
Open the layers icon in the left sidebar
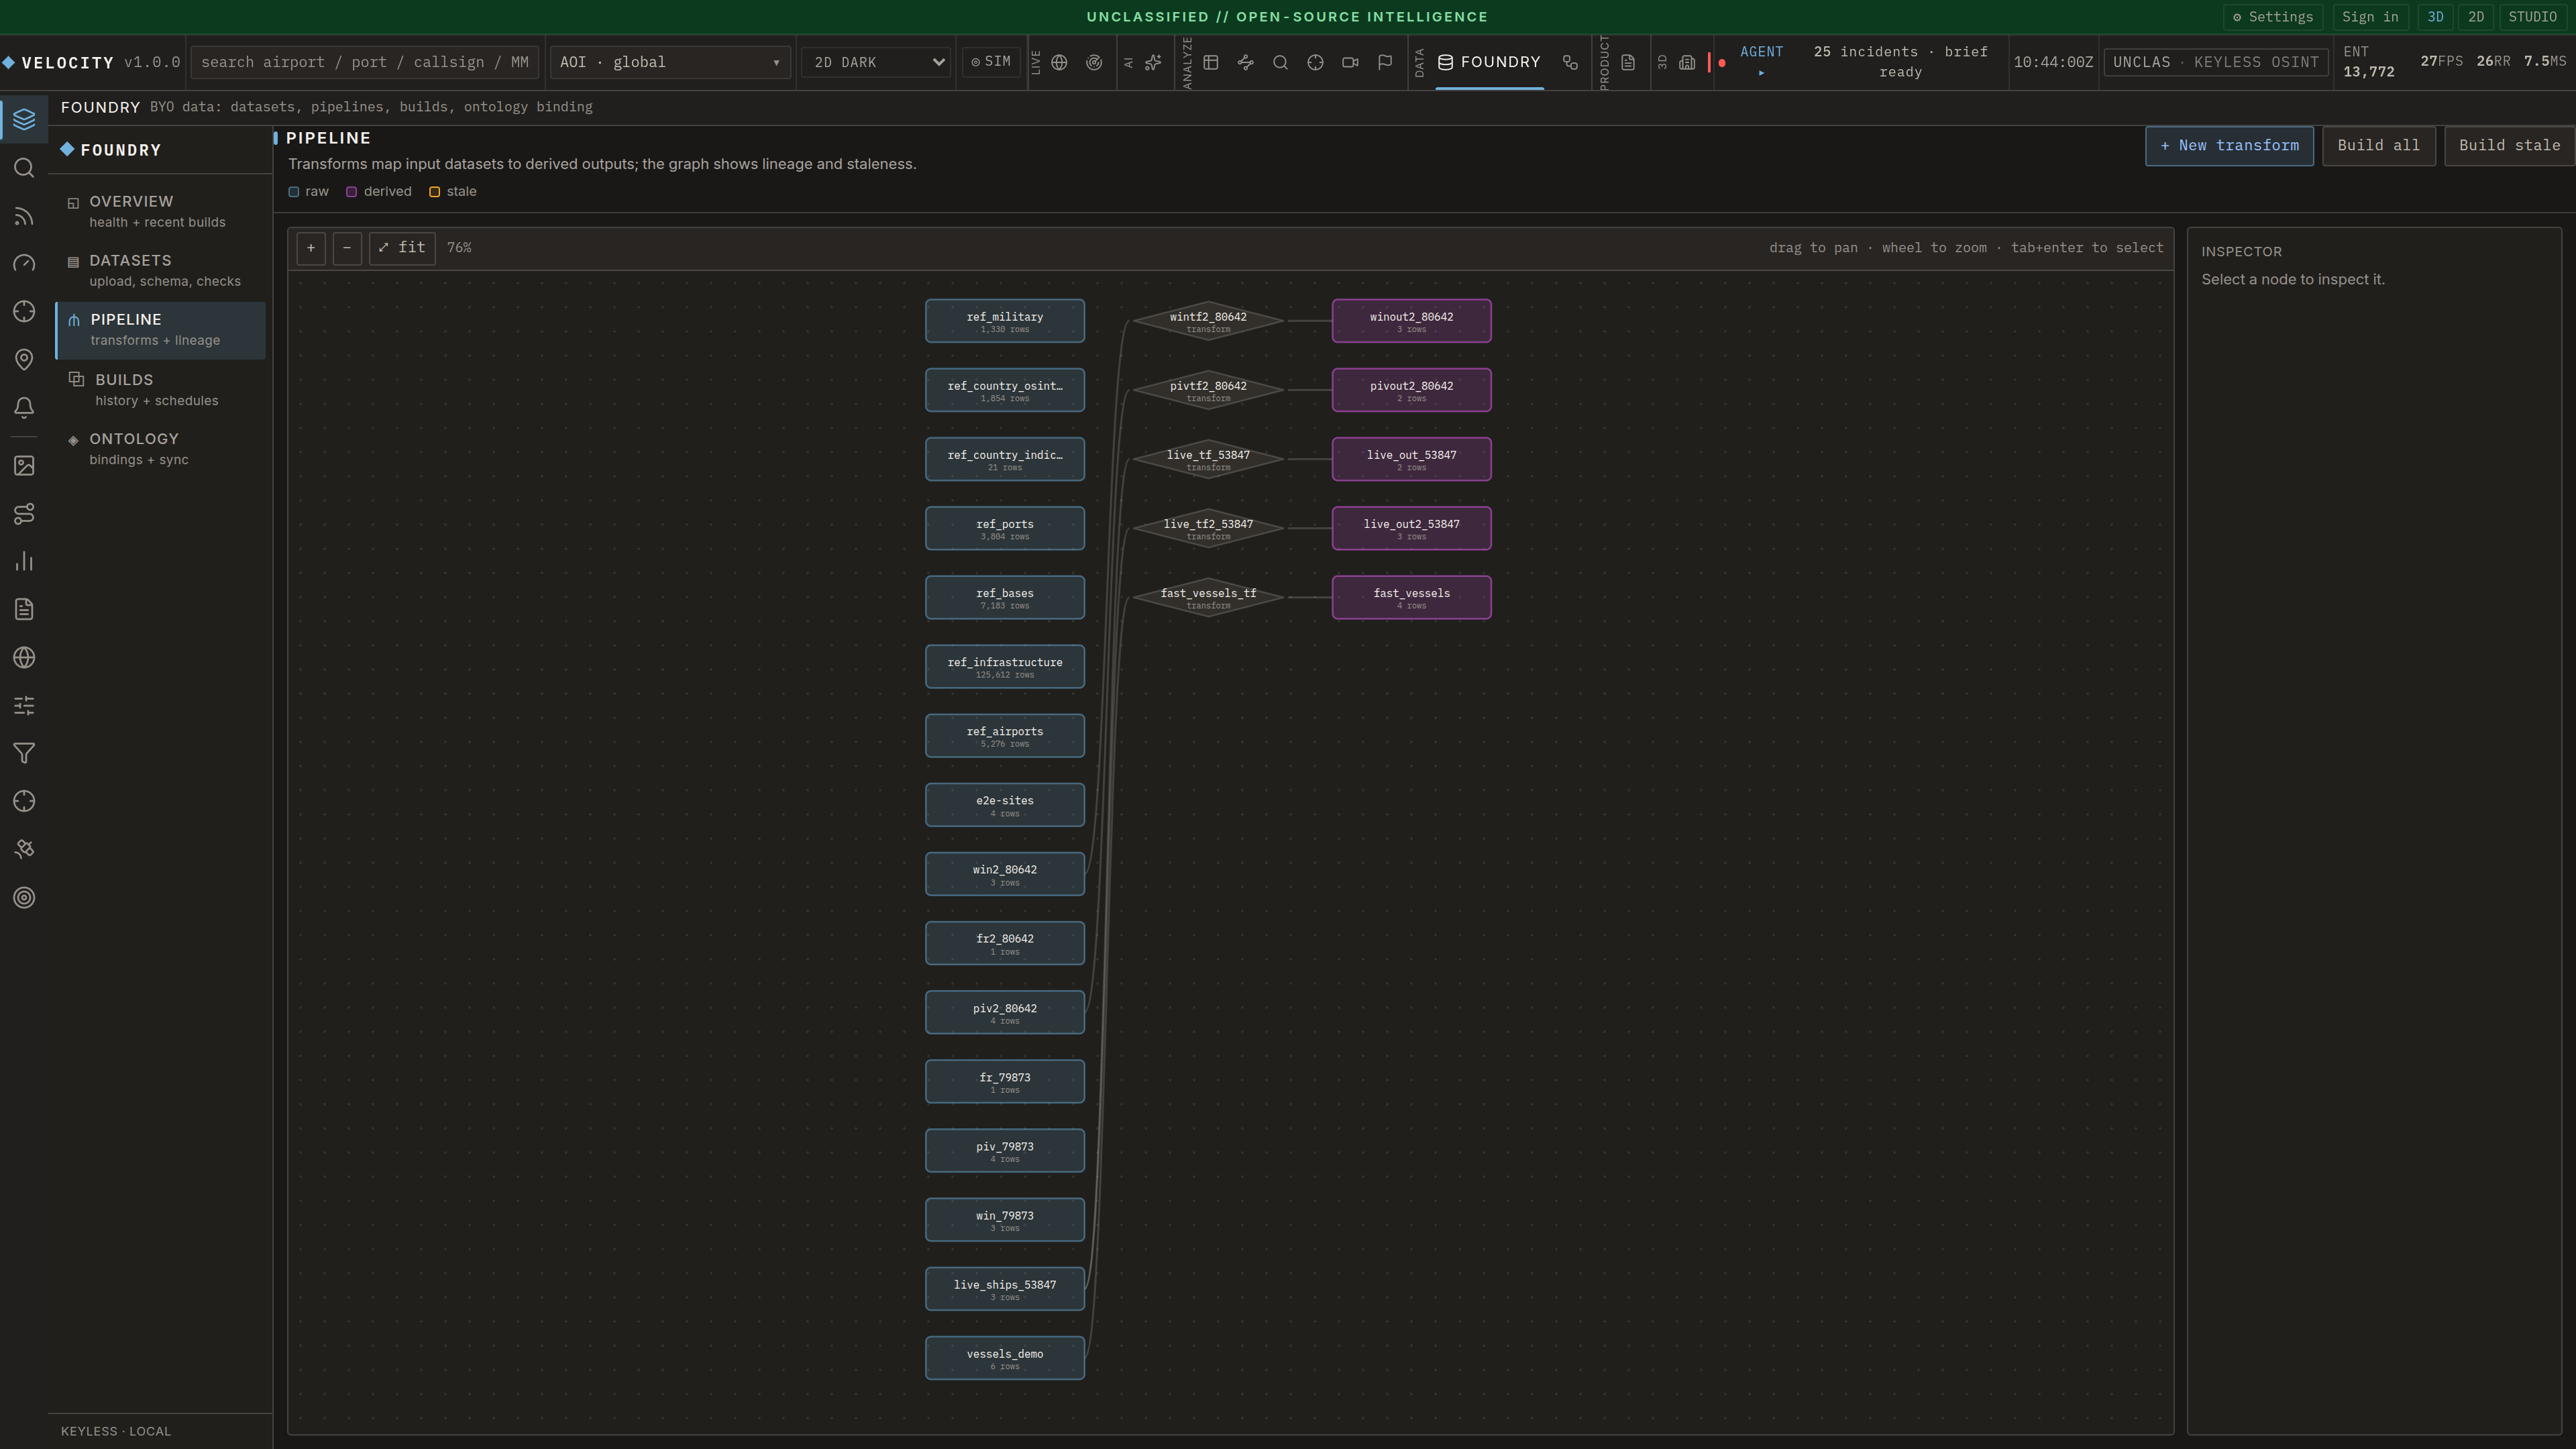pyautogui.click(x=24, y=119)
